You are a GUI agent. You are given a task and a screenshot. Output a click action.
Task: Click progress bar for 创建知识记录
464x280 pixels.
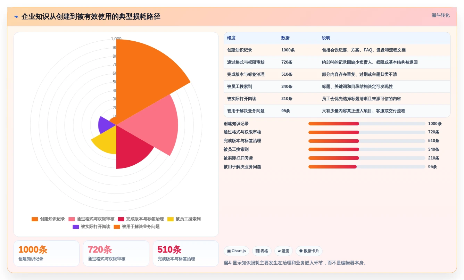pyautogui.click(x=367, y=124)
